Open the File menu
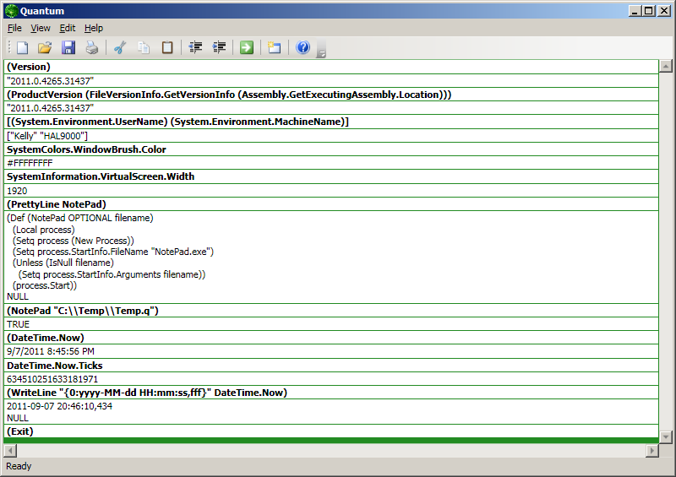Image resolution: width=676 pixels, height=477 pixels. [14, 28]
